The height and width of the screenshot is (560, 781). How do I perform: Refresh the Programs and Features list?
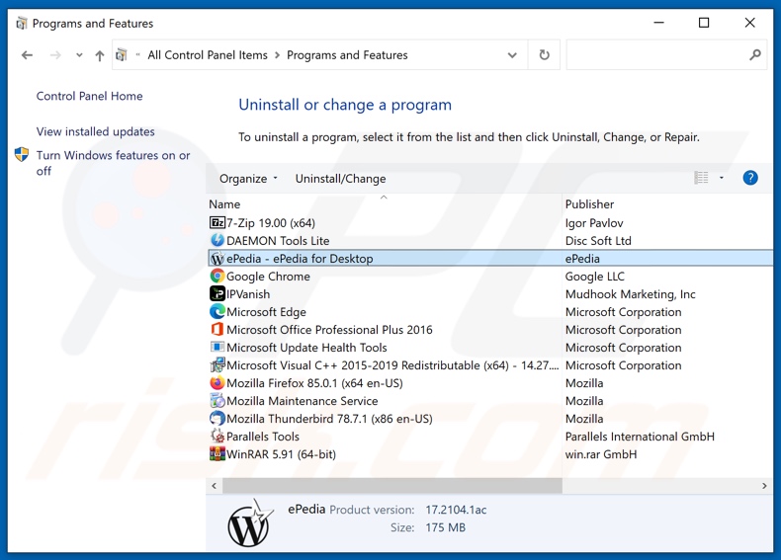pos(544,54)
